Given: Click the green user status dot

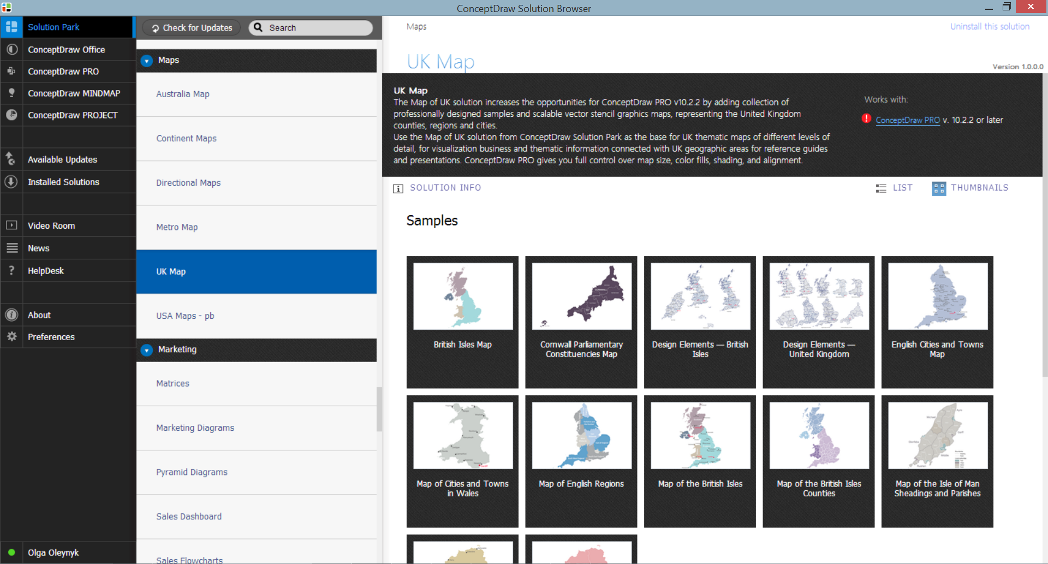Looking at the screenshot, I should click(11, 552).
